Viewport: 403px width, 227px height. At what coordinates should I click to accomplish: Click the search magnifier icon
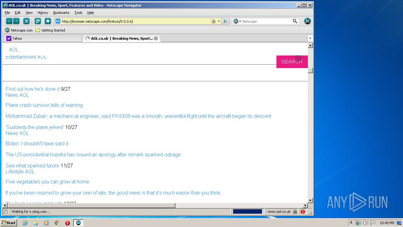point(295,21)
